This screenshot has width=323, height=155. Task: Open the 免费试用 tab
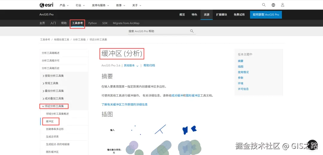point(239,15)
